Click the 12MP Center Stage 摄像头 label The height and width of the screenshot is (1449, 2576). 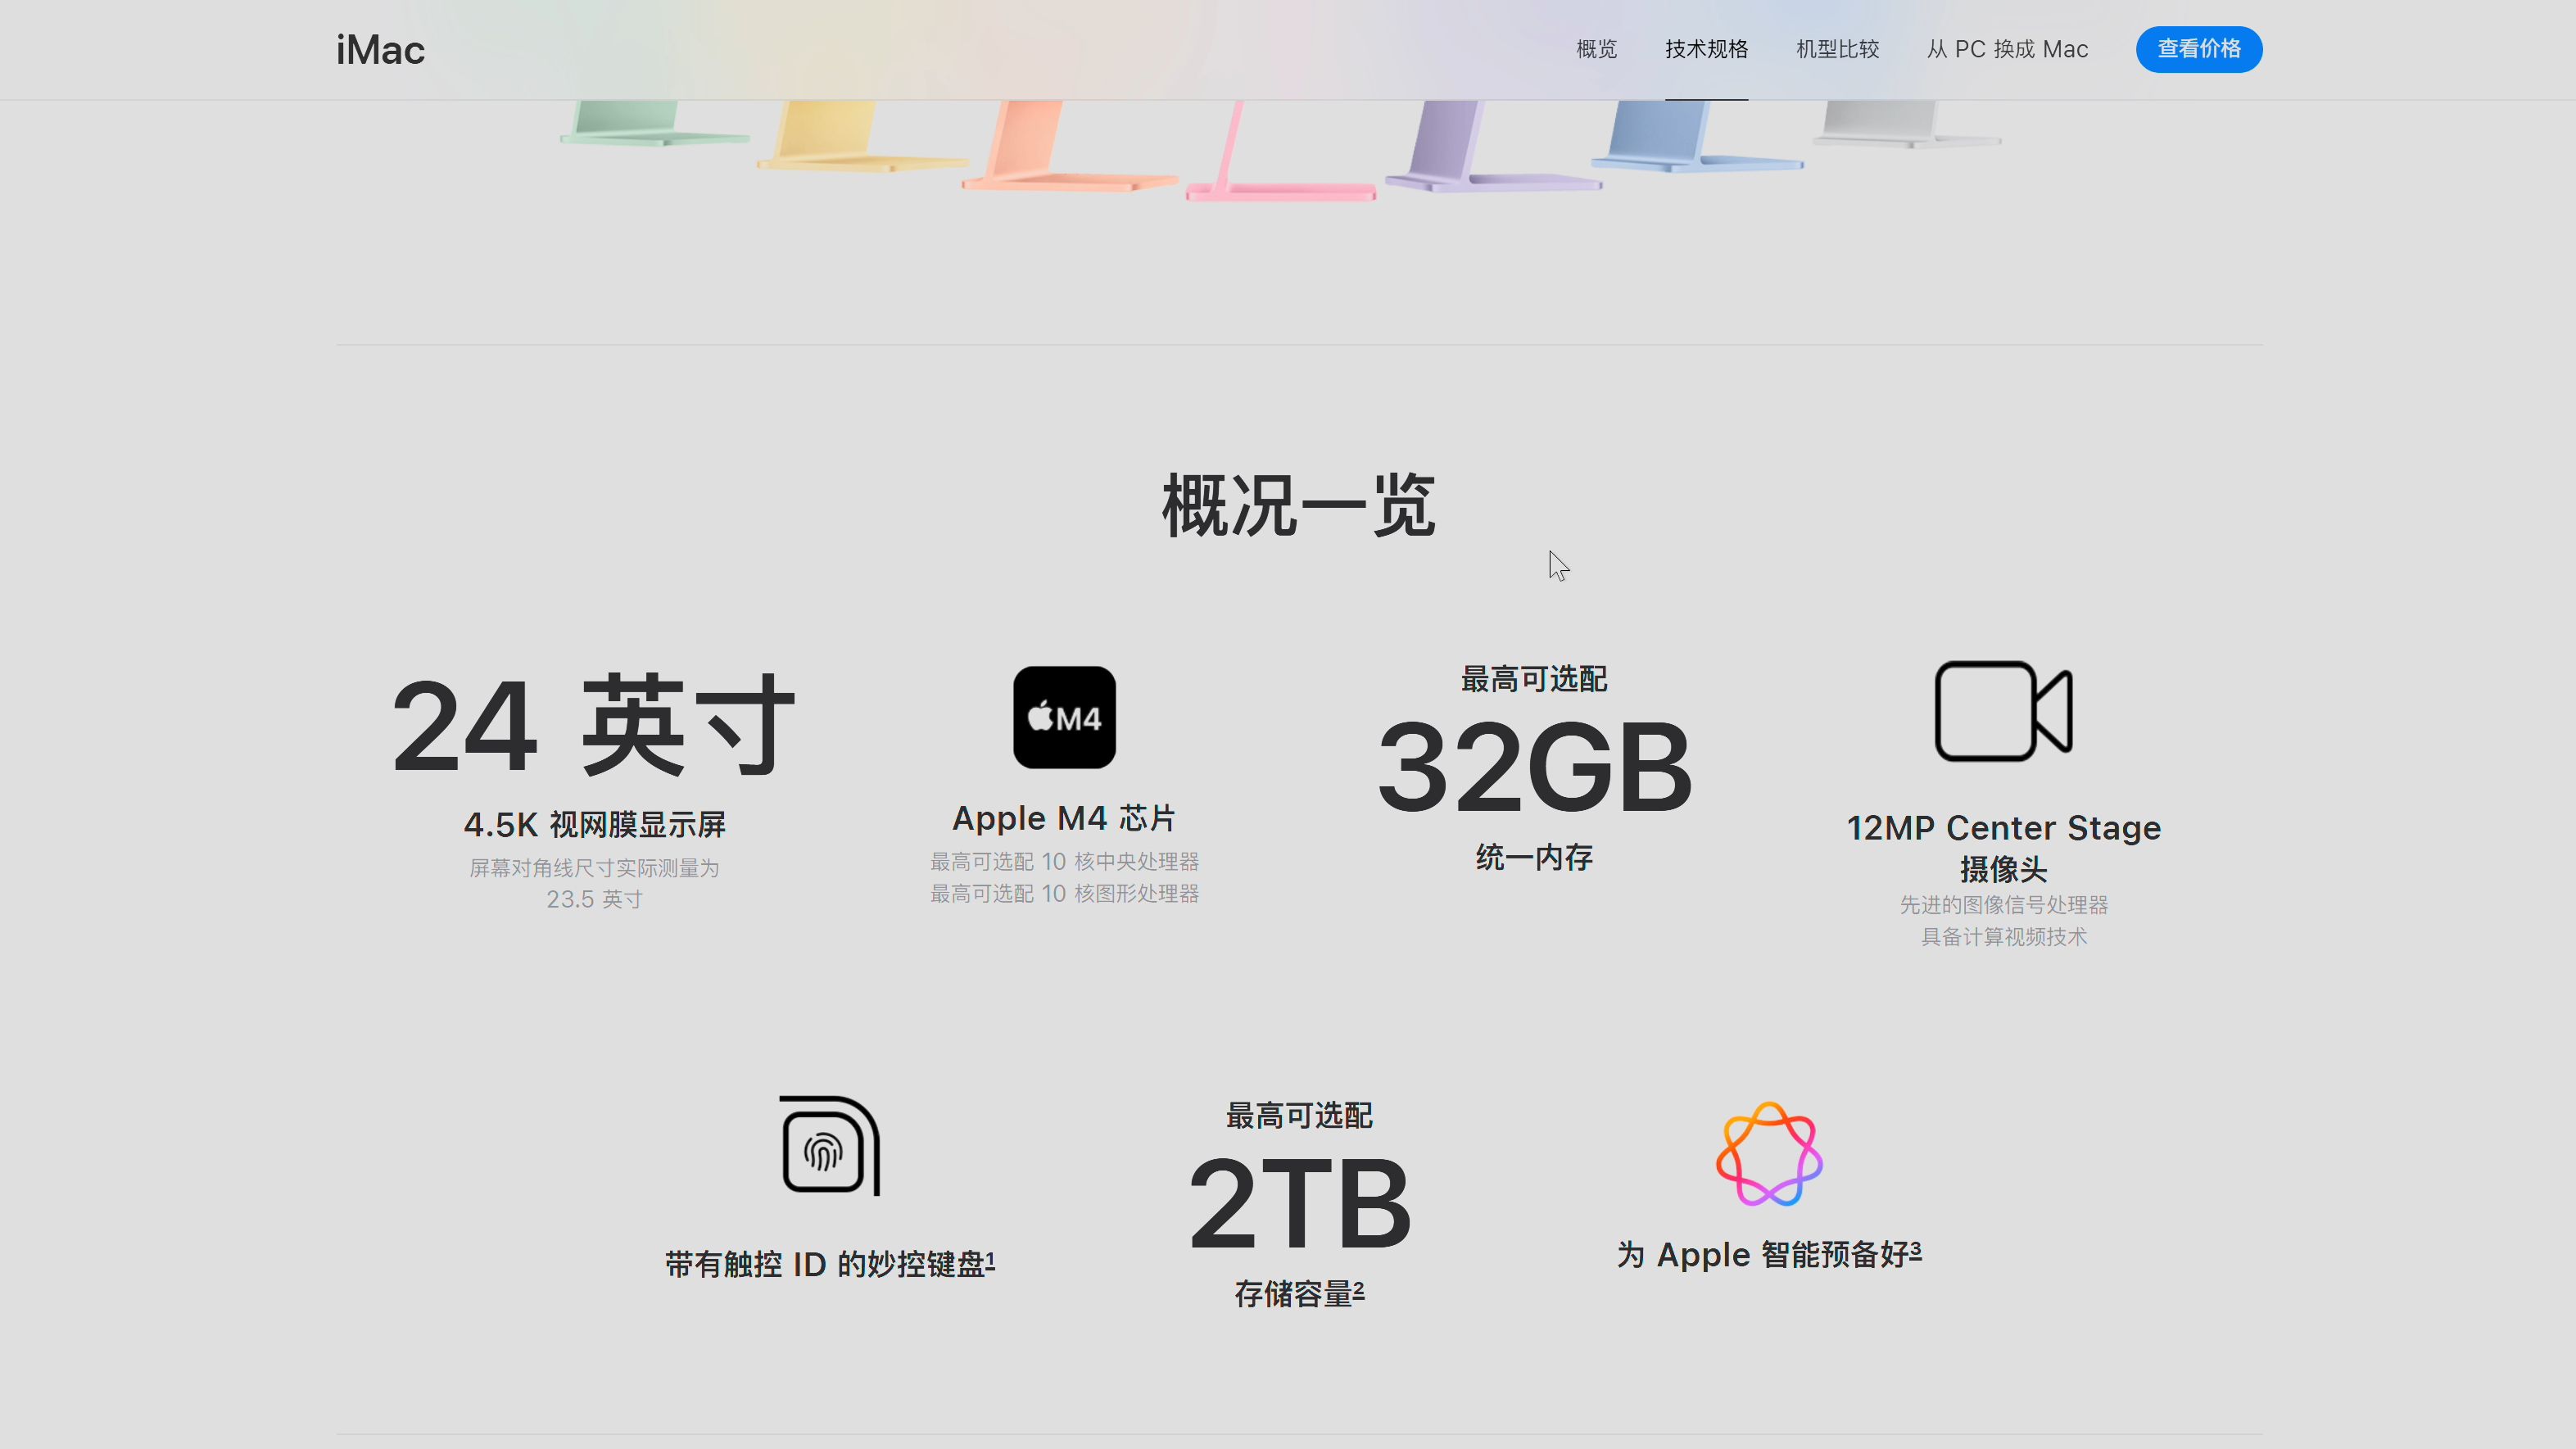click(2003, 848)
